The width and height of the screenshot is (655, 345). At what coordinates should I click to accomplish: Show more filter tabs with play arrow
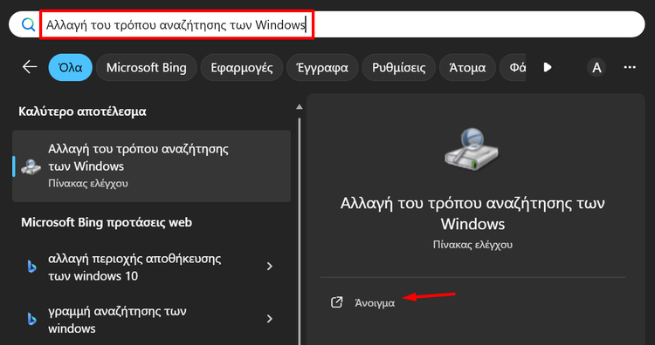548,67
